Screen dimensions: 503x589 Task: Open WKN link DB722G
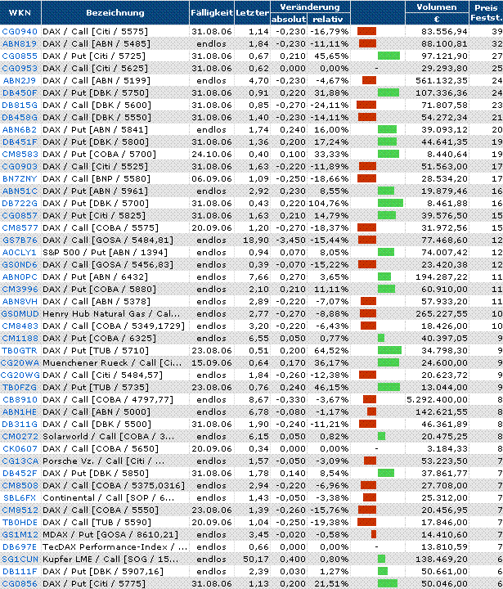click(x=20, y=204)
